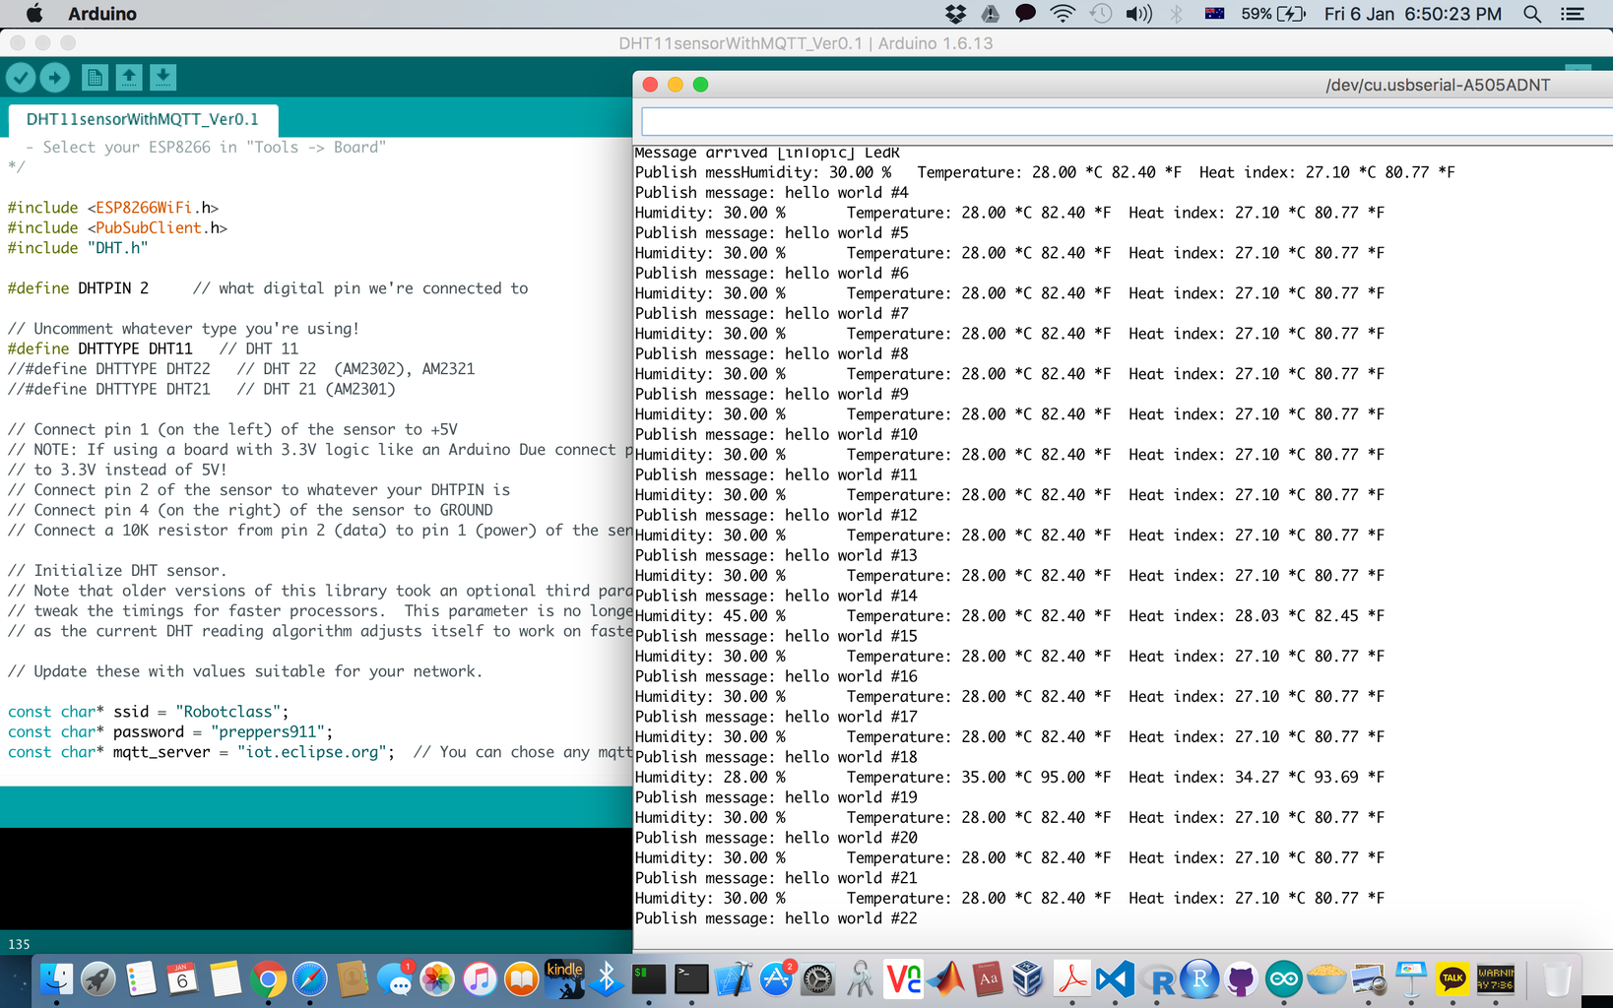
Task: Click the Humidity: 45.00 % reading
Action: [x=710, y=616]
